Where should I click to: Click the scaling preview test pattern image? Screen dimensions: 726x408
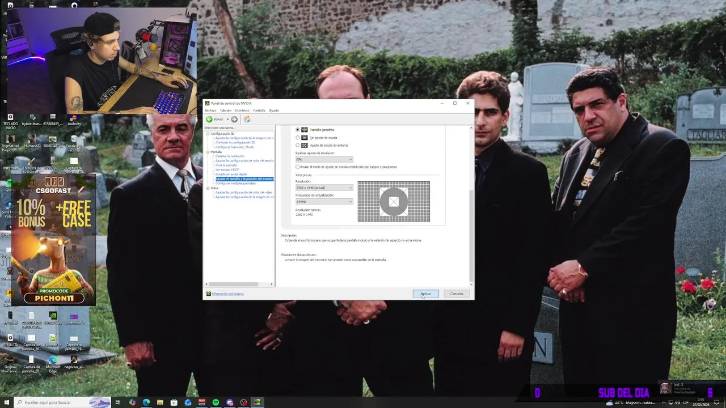[x=394, y=202]
